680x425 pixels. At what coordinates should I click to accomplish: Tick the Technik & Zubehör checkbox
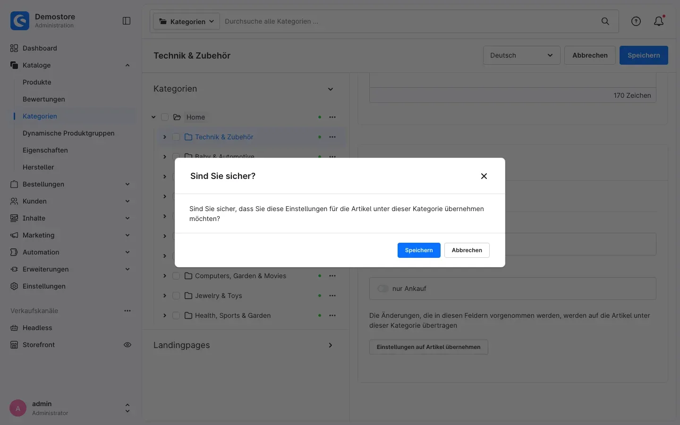click(x=176, y=137)
